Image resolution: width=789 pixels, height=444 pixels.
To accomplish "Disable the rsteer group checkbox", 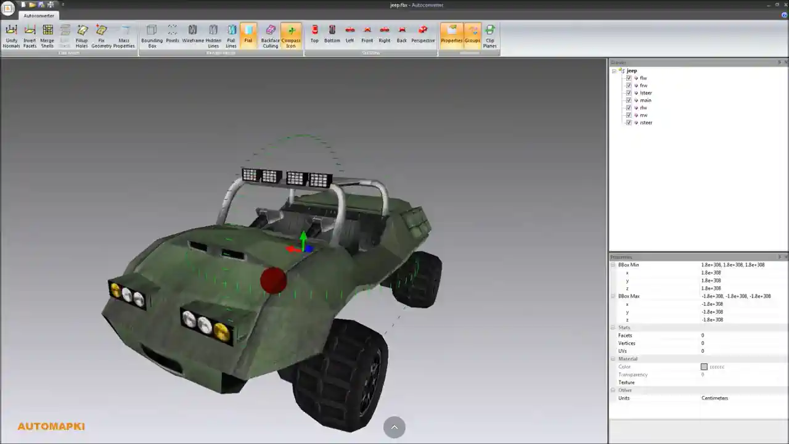I will [x=629, y=122].
